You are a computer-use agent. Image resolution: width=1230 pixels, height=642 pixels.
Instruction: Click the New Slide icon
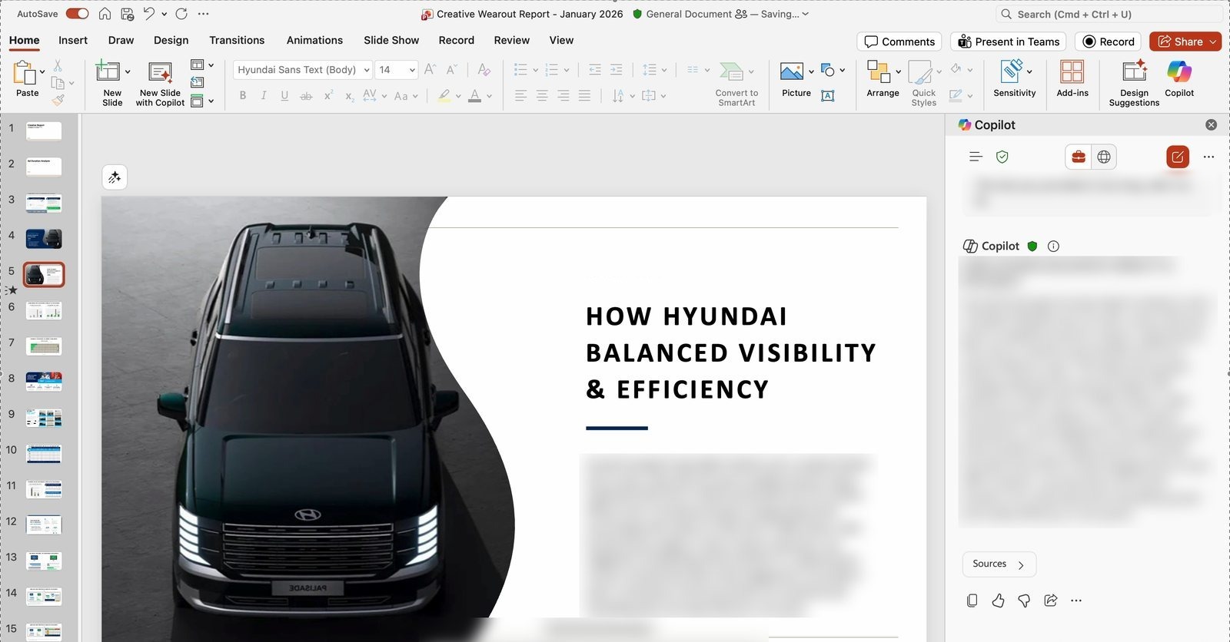[x=108, y=71]
